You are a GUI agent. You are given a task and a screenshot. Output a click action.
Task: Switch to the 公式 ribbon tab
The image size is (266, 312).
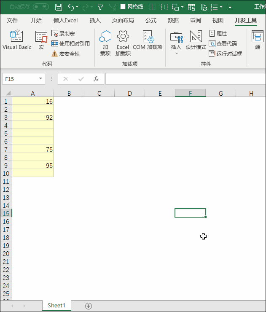tap(151, 20)
